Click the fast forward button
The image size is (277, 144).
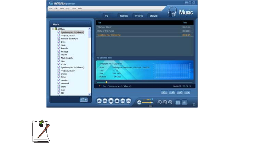tap(123, 101)
